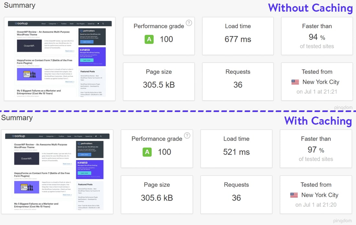356x225 pixels.
Task: Expand the Categories dropdown in the navbar
Action: click(53, 24)
